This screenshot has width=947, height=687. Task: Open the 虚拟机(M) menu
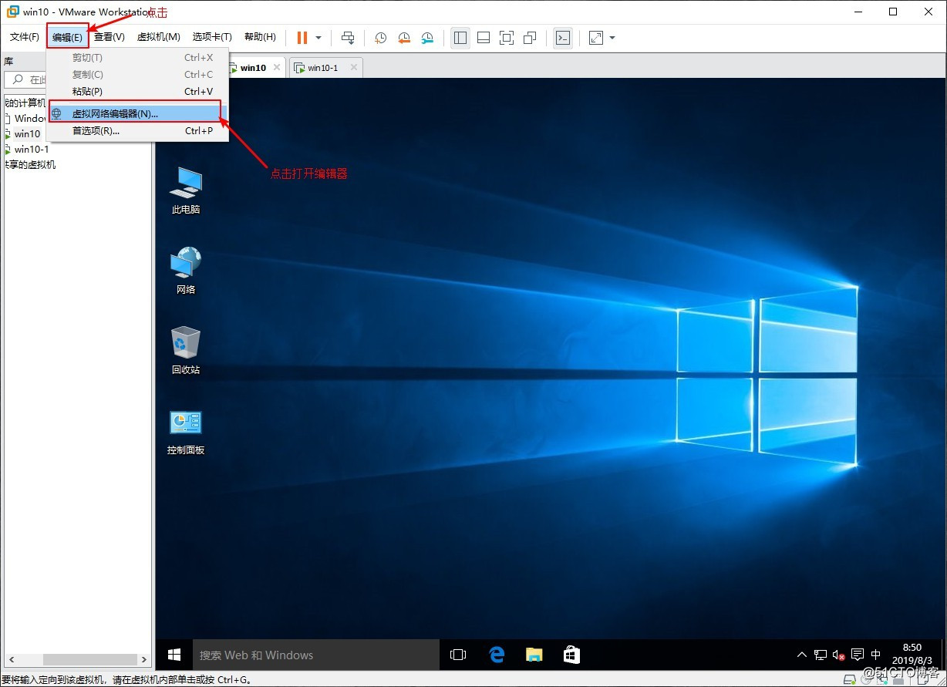[158, 37]
